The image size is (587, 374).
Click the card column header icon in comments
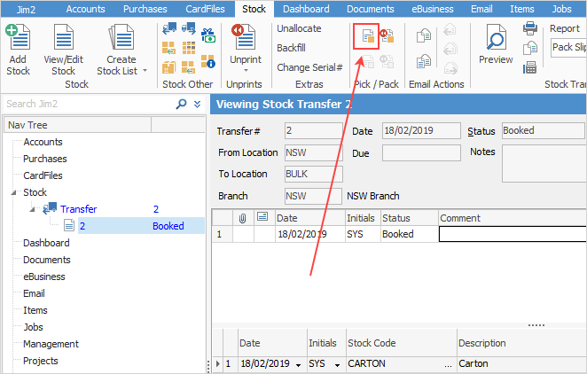click(262, 216)
